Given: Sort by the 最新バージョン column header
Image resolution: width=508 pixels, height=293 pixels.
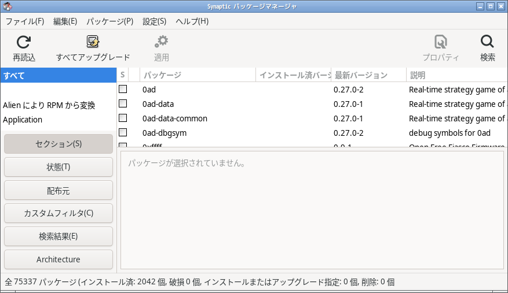Looking at the screenshot, I should [x=368, y=75].
